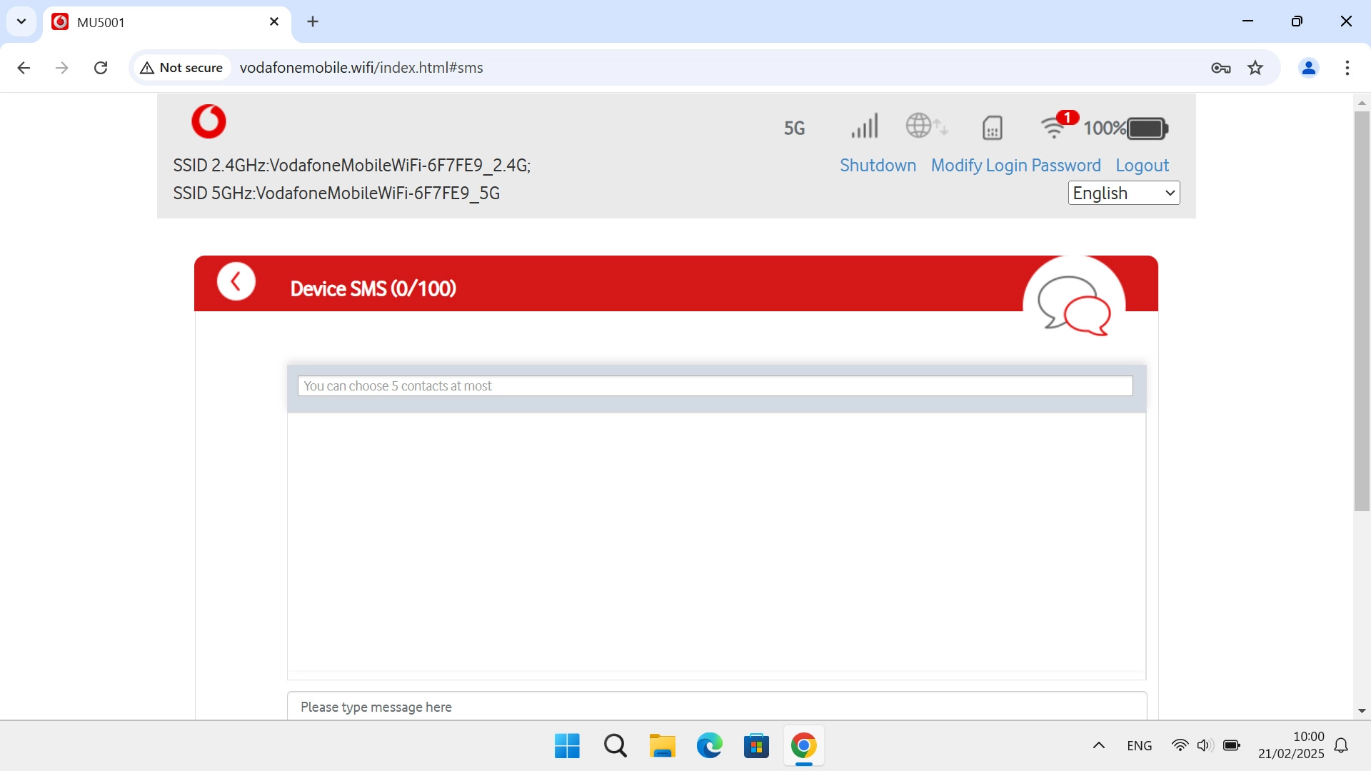Click the SMS chat bubbles icon
Viewport: 1371px width, 771px height.
1073,303
